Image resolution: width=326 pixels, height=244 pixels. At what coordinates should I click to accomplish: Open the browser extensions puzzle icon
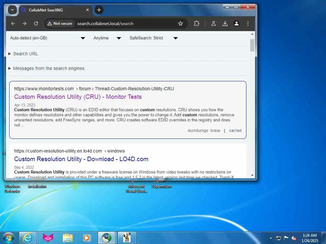(196, 24)
